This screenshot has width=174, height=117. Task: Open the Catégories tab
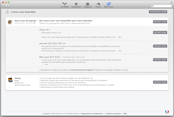[x=88, y=5]
